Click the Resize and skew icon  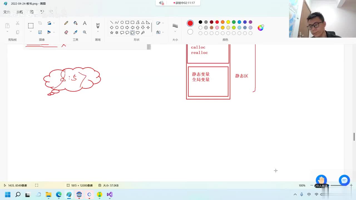[40, 32]
